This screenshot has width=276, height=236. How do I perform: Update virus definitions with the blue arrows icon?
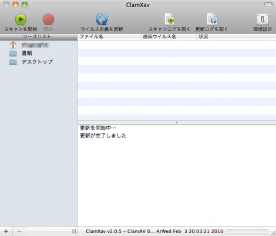(102, 19)
